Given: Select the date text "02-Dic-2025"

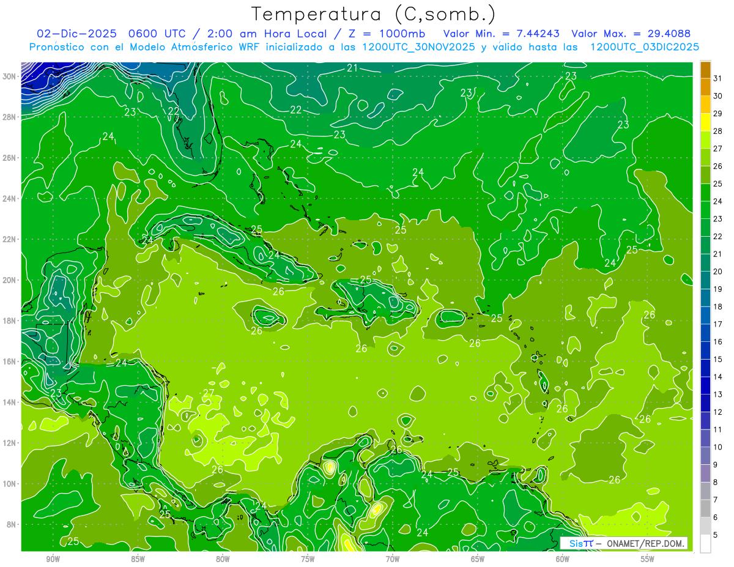Looking at the screenshot, I should [76, 33].
